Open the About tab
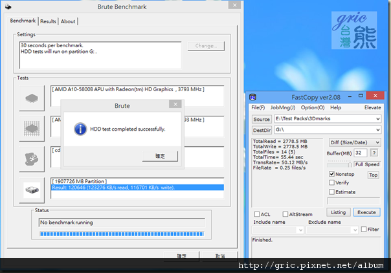This screenshot has height=273, width=391. [68, 21]
